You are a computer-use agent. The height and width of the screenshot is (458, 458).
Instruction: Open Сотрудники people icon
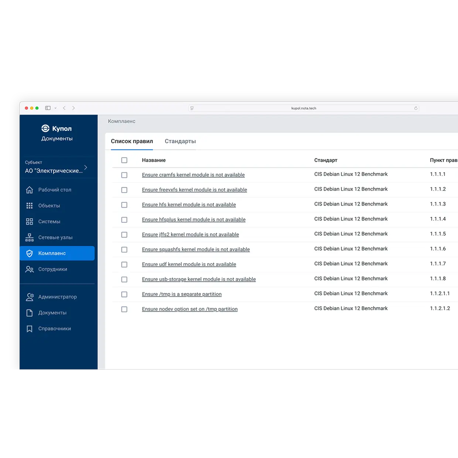pos(30,269)
